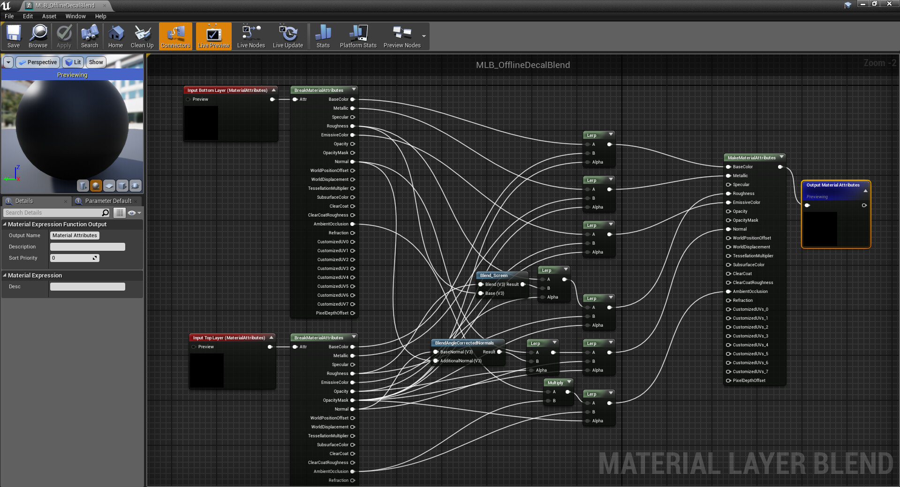Open the Asset menu
Image resolution: width=900 pixels, height=487 pixels.
pos(49,16)
